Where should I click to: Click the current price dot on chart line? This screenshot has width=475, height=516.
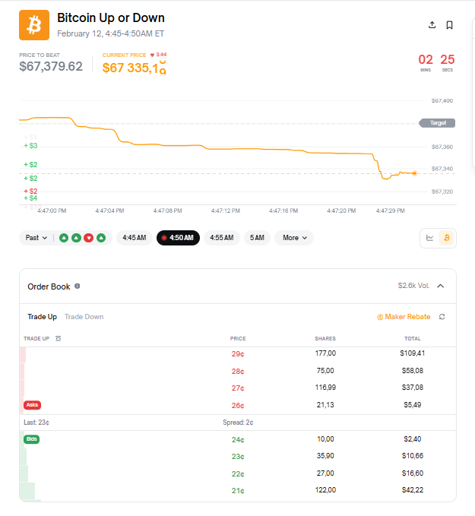tap(414, 173)
